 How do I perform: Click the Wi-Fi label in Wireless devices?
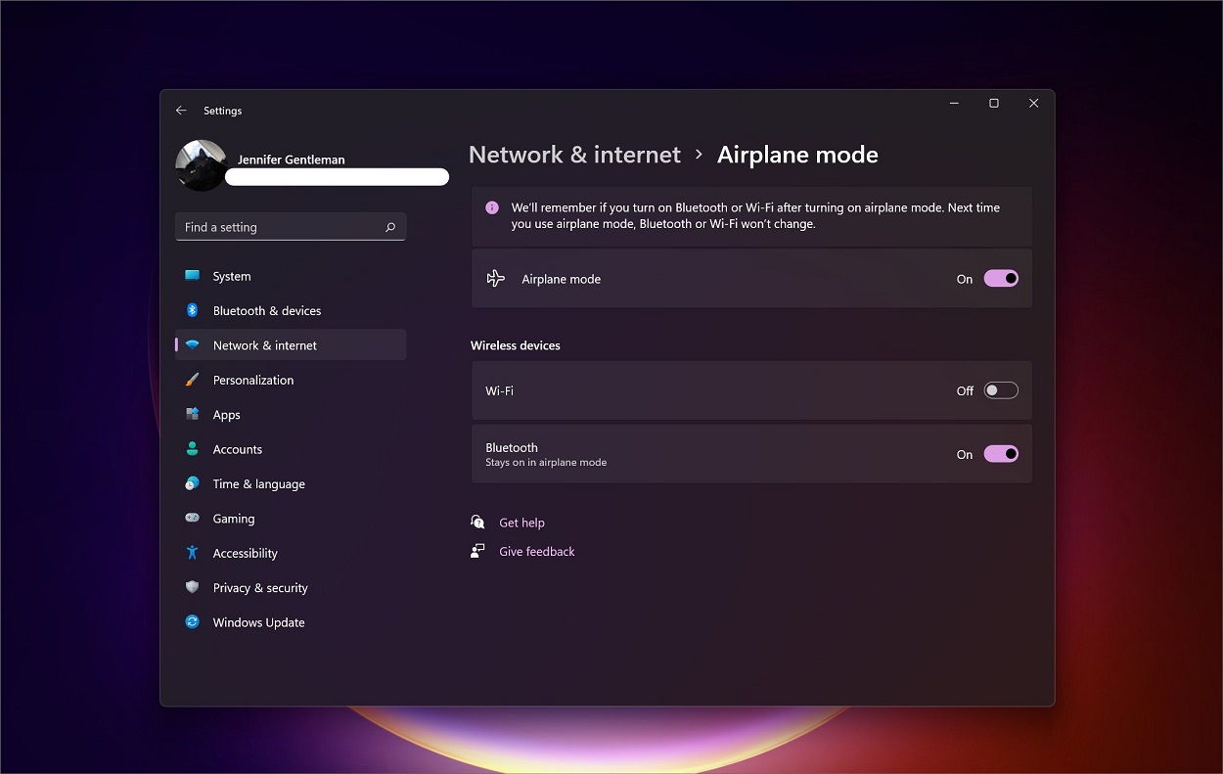[x=499, y=390]
